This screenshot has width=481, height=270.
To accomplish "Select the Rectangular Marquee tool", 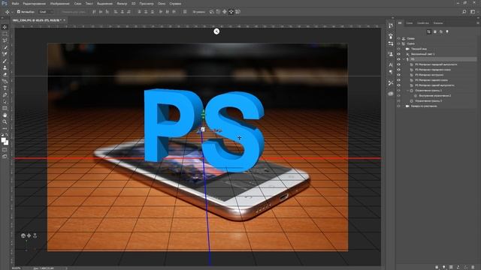I will pos(5,34).
